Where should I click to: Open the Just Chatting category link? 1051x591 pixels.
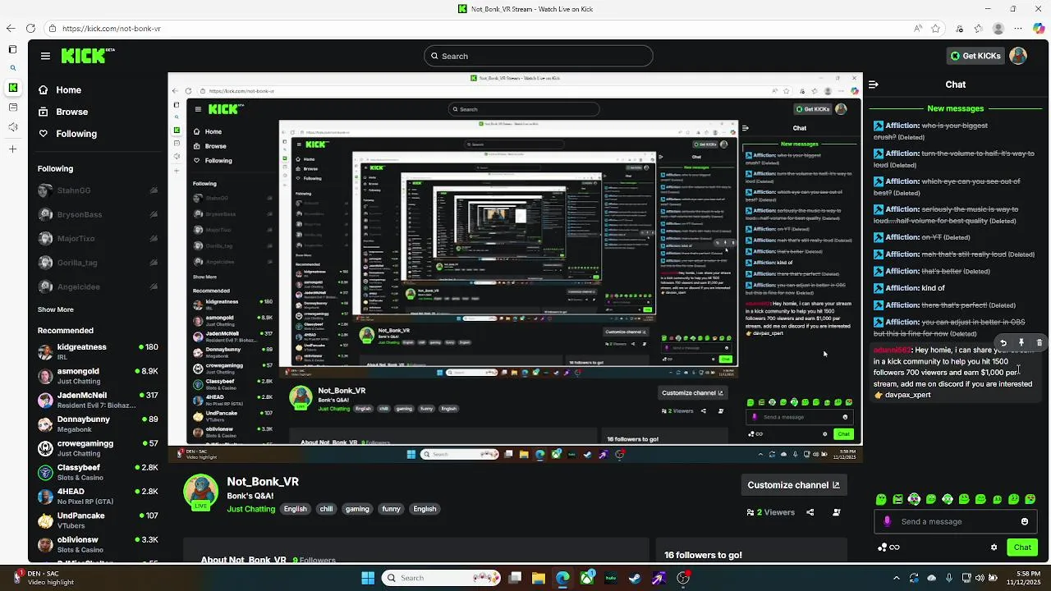point(251,509)
